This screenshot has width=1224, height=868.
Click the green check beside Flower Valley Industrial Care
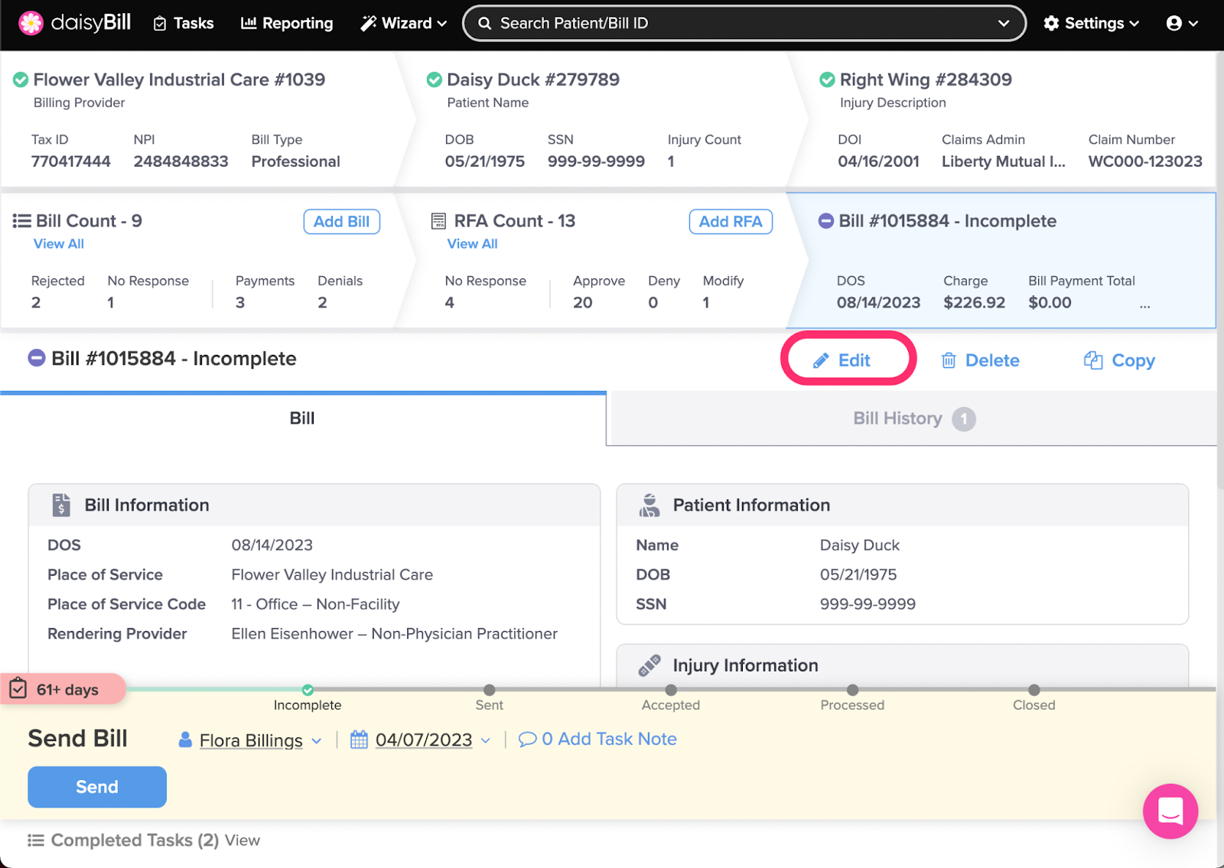coord(21,80)
